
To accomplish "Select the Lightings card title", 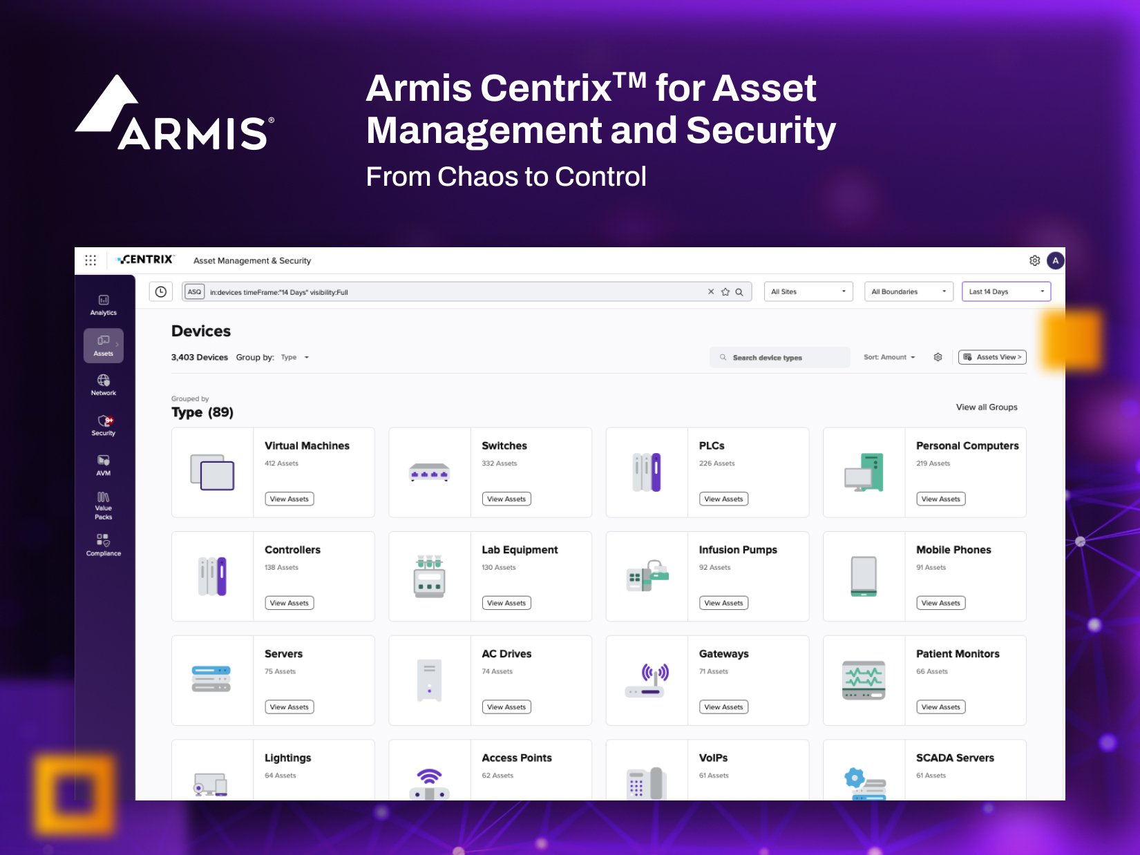I will tap(288, 758).
